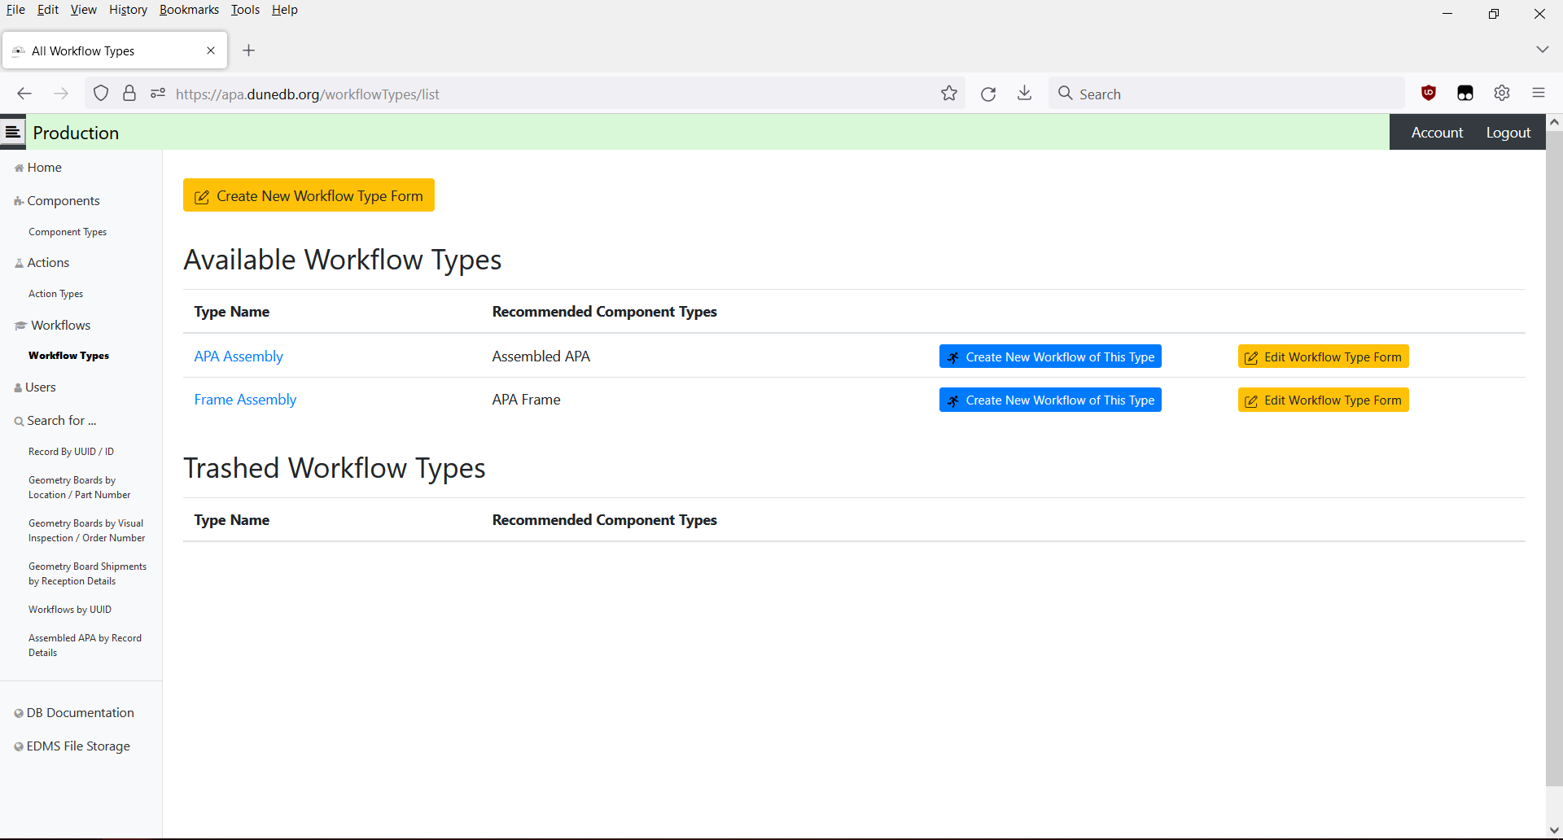This screenshot has width=1563, height=840.
Task: Click the Logout link
Action: [x=1508, y=133]
